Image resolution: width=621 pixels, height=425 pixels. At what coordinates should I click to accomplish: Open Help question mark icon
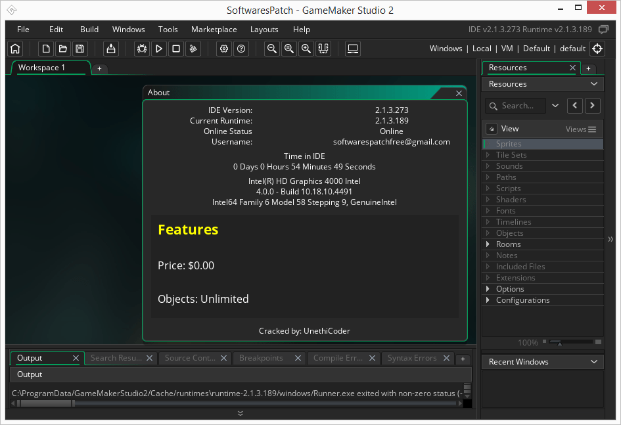(x=241, y=49)
